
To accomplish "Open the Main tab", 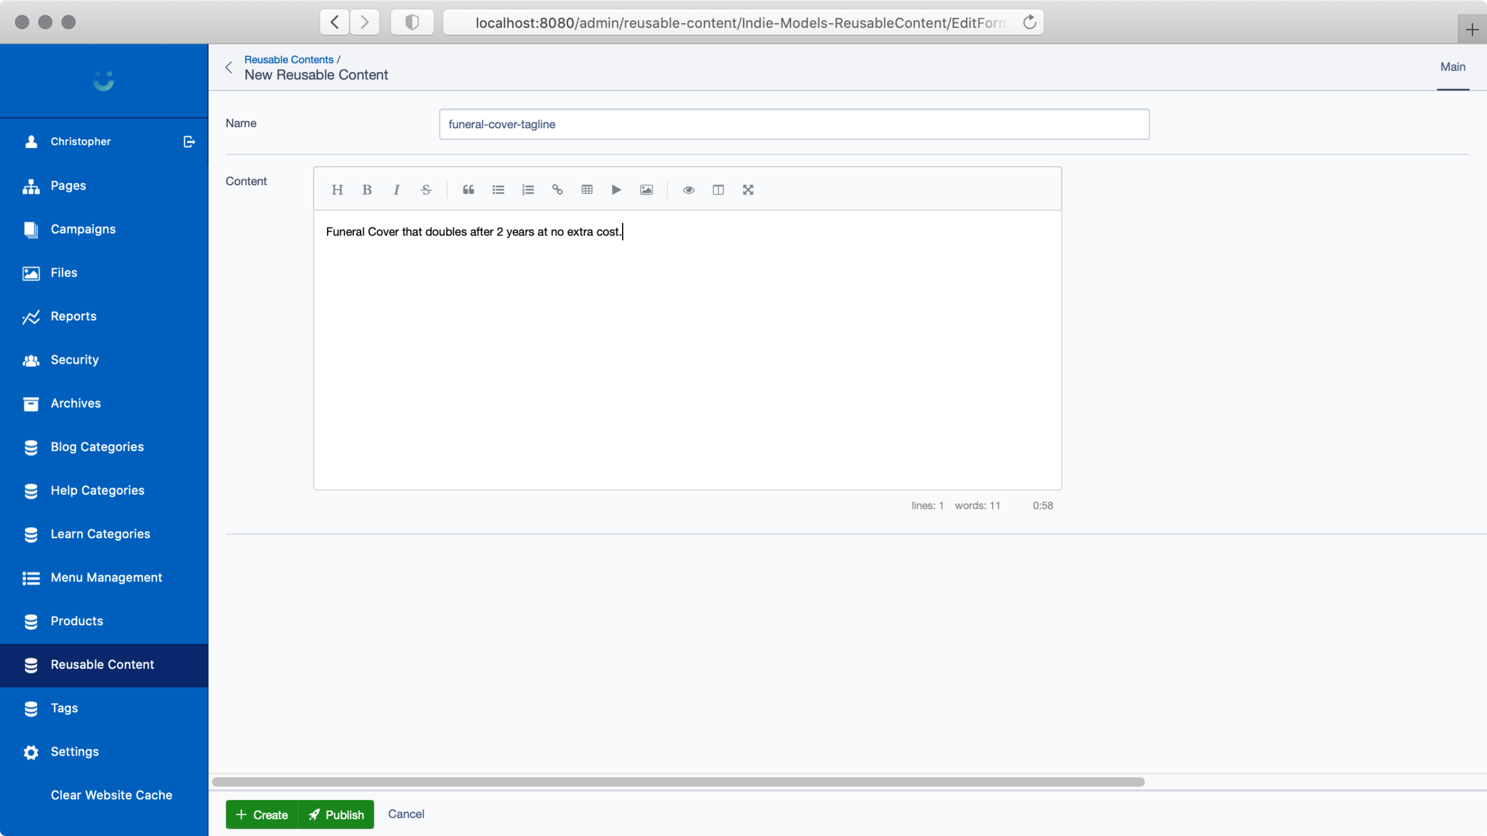I will (1452, 67).
